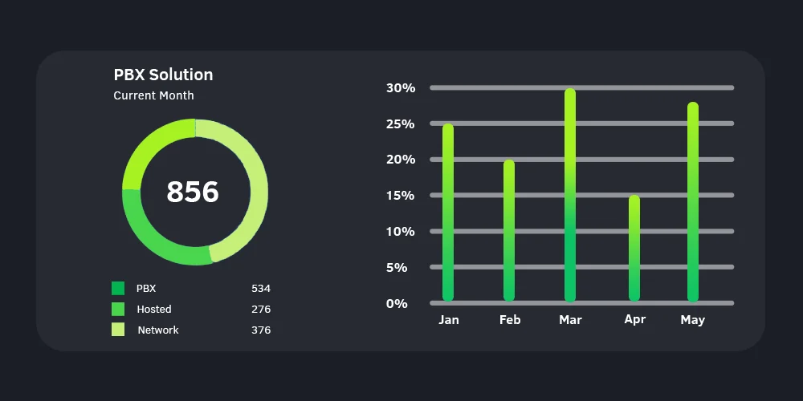This screenshot has height=401, width=803.
Task: Click the Mar axis label
Action: [x=570, y=320]
